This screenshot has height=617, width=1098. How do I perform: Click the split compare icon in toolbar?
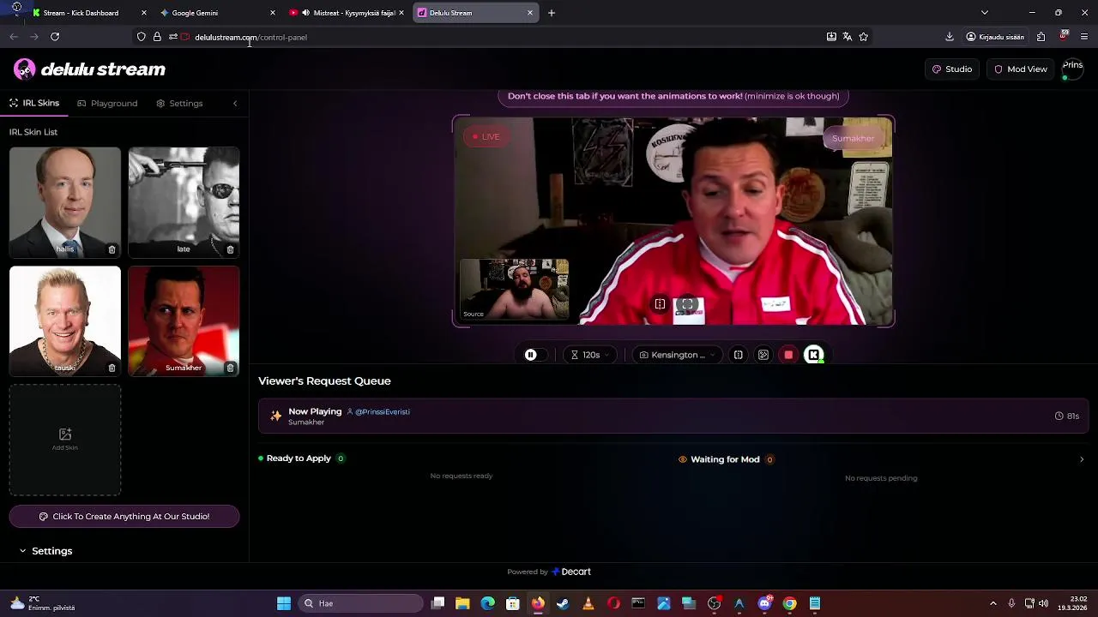coord(738,355)
